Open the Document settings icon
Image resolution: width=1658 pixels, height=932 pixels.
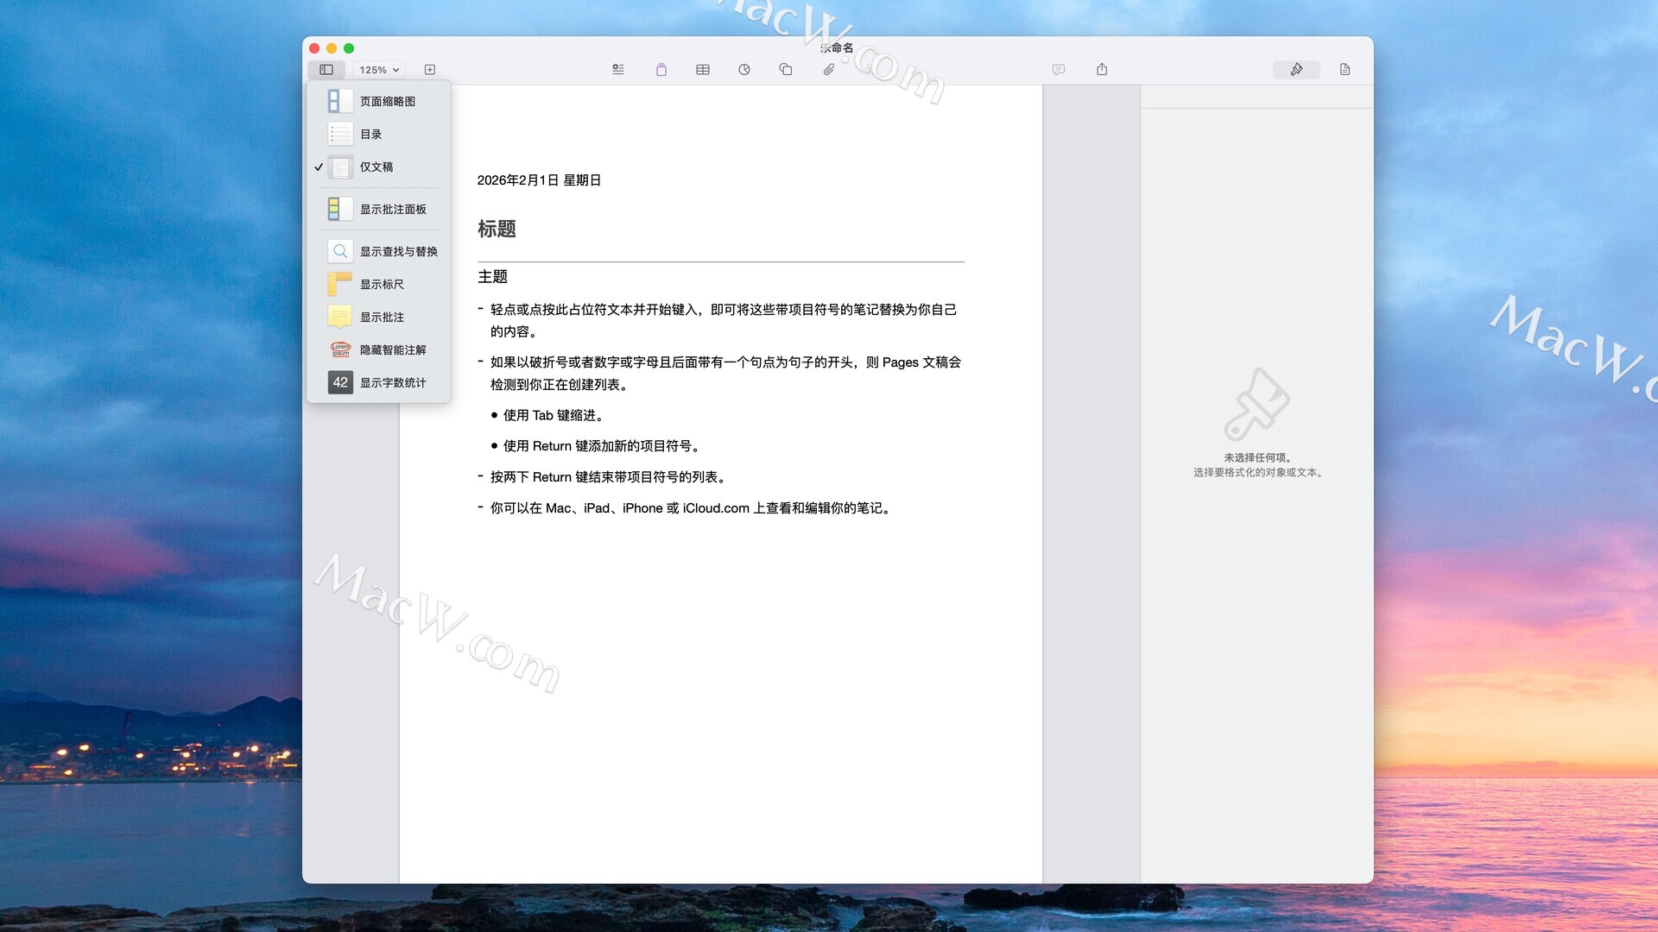[1345, 70]
